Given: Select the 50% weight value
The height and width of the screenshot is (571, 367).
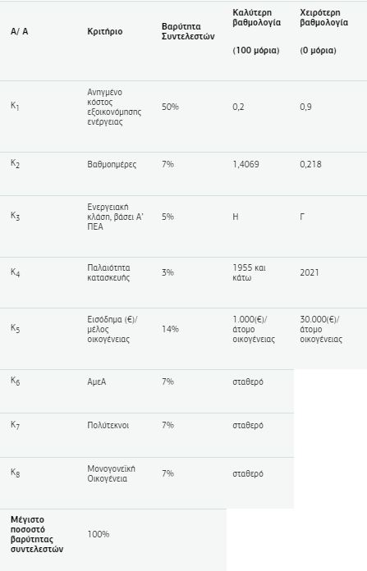Looking at the screenshot, I should (170, 107).
